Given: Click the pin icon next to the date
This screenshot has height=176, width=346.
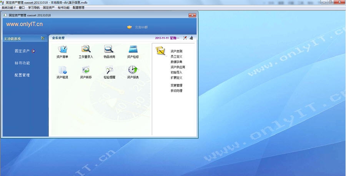Looking at the screenshot, I should [185, 38].
